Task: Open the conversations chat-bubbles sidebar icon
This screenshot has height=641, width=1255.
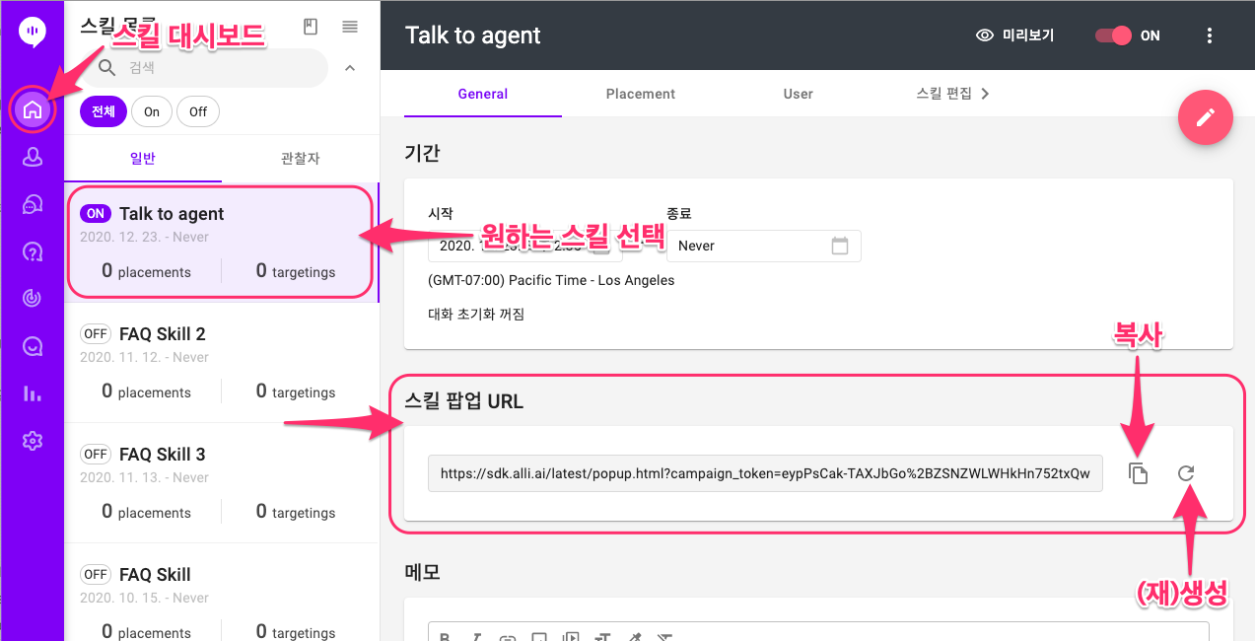Action: point(33,204)
